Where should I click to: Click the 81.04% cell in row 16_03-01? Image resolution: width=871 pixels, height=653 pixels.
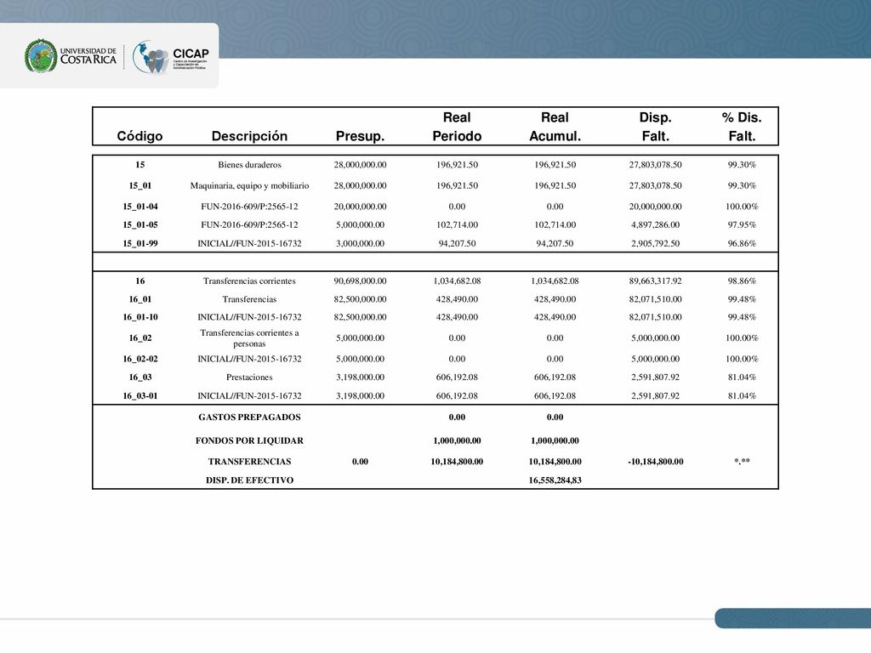point(742,396)
